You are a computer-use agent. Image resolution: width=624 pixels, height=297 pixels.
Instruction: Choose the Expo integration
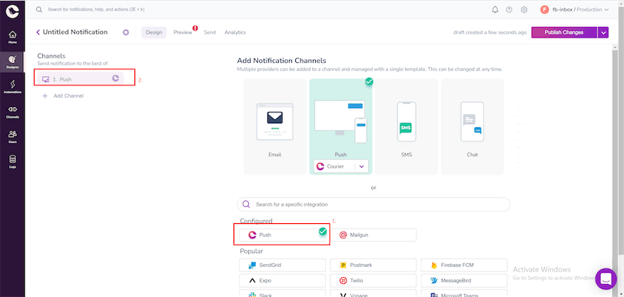(282, 280)
